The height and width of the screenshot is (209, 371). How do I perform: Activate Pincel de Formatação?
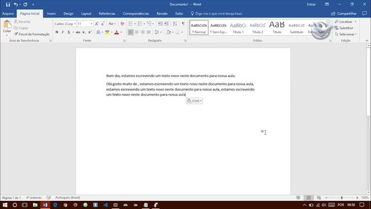pos(32,34)
